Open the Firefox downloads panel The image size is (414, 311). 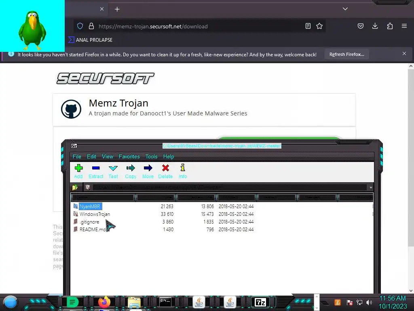click(x=375, y=26)
